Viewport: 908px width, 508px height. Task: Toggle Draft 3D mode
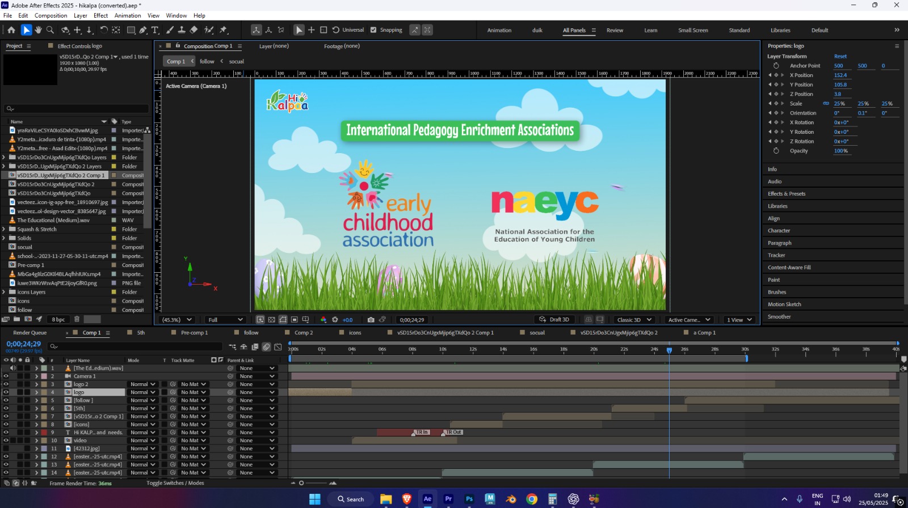[554, 320]
